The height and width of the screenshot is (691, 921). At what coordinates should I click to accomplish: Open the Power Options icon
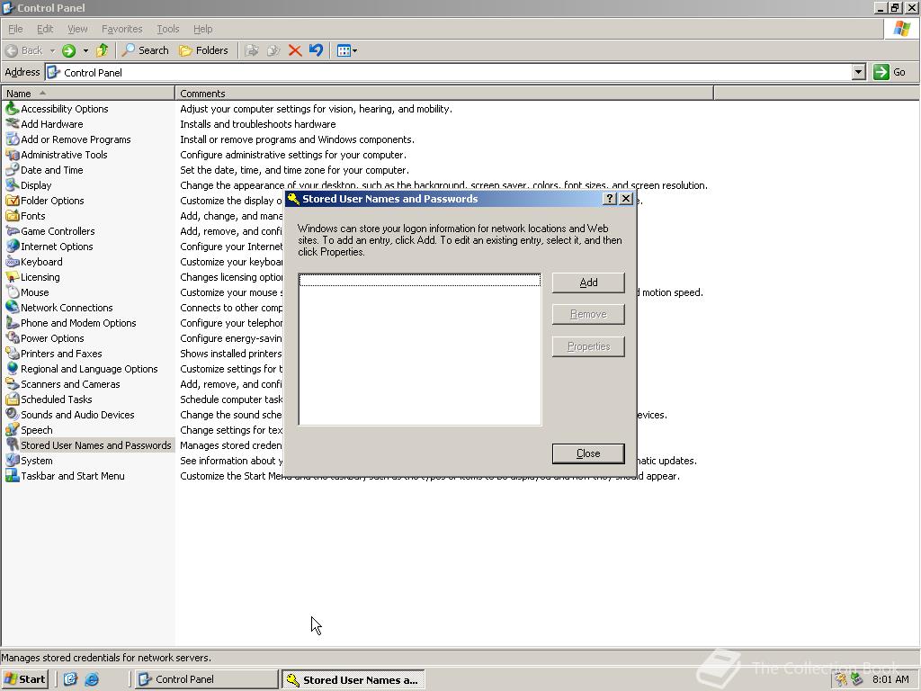(13, 338)
